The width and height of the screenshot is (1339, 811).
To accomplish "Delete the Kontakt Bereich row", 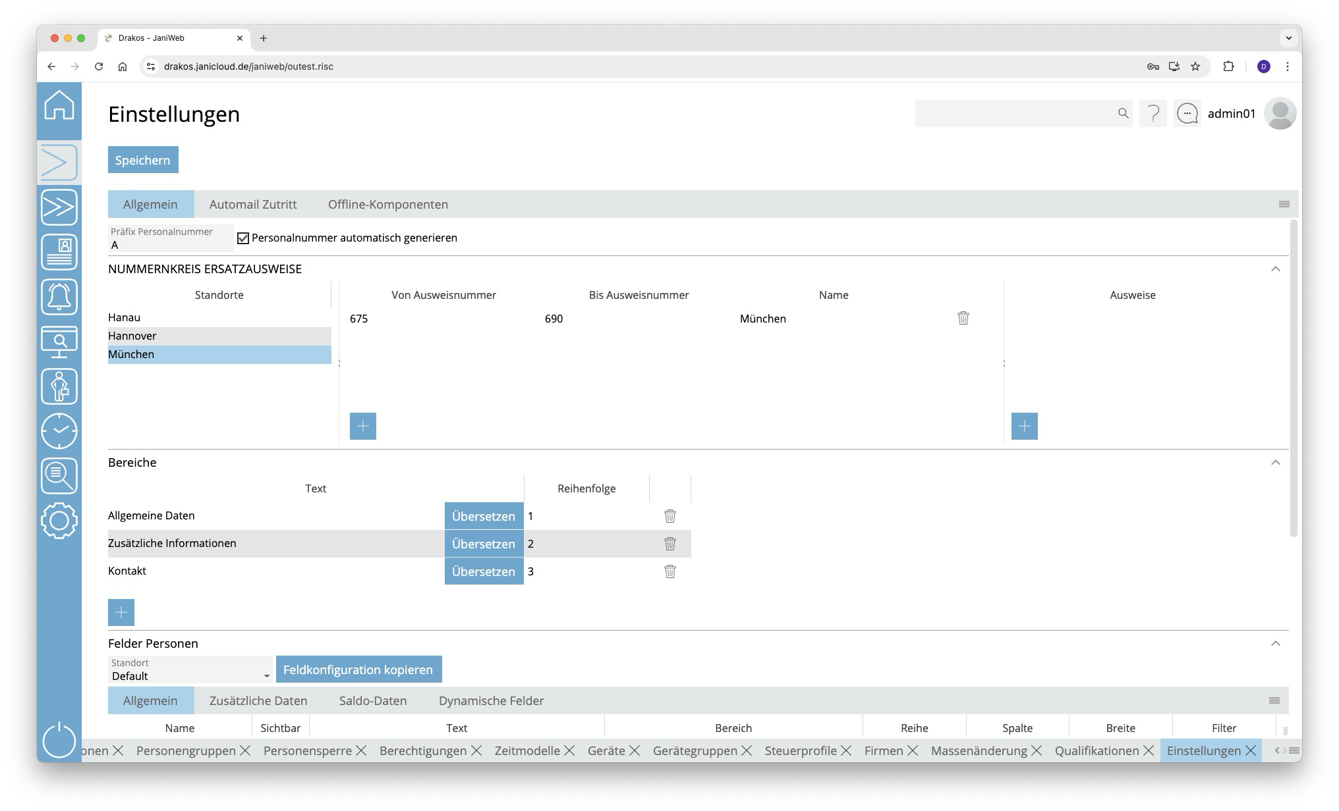I will (x=669, y=571).
